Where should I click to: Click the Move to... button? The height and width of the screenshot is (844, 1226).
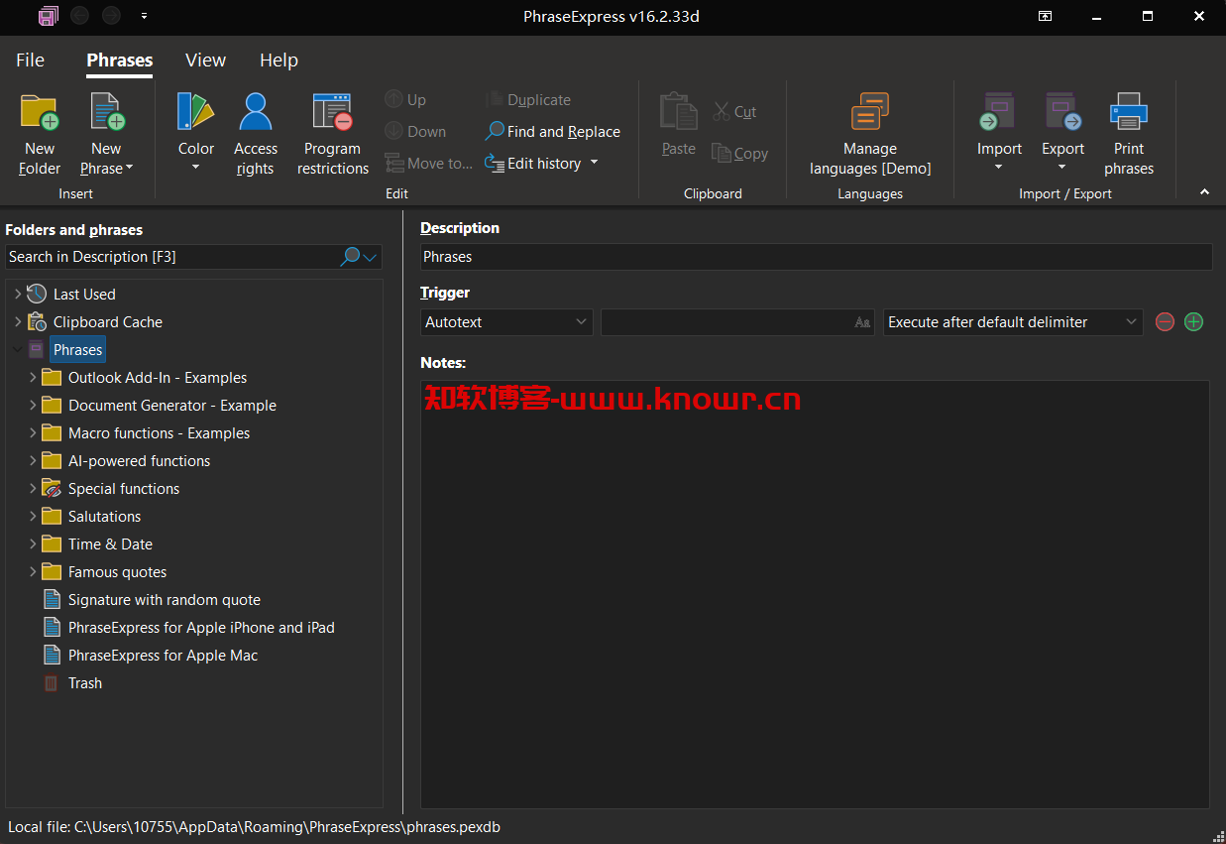[x=428, y=164]
